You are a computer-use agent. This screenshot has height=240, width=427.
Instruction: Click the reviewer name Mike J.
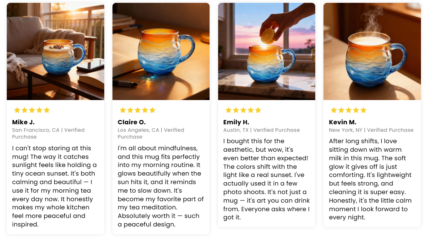pyautogui.click(x=23, y=122)
